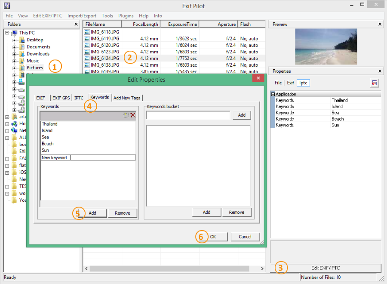The image size is (387, 284).
Task: Click the Add button below the Keywords list
Action: [x=92, y=213]
